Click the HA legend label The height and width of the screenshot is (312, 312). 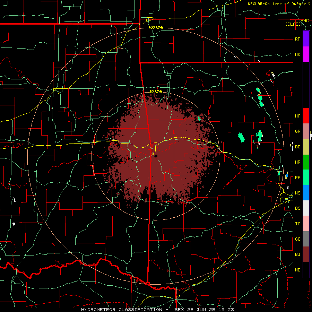click(297, 116)
